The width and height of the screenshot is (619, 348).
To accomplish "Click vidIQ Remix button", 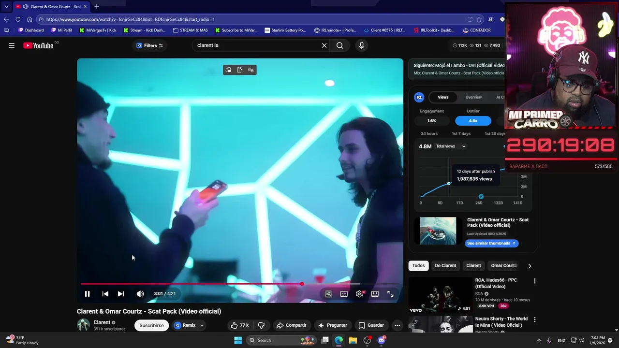I will (x=185, y=325).
